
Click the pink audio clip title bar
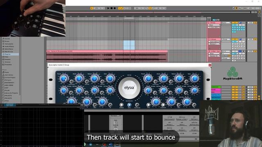[x=107, y=51]
